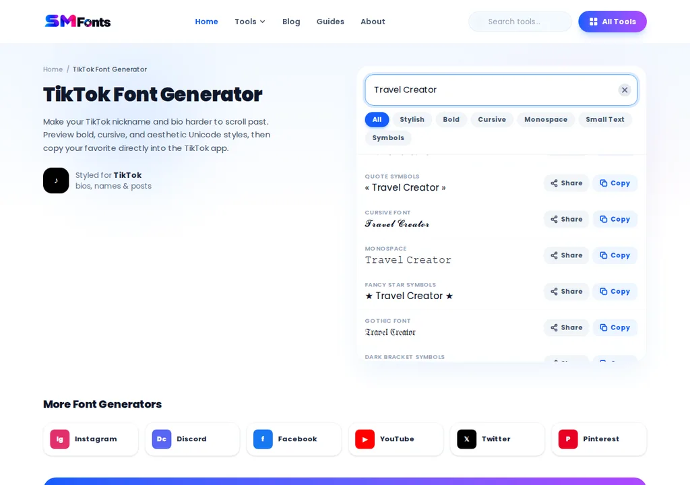Filter by Stylish fonts
This screenshot has width=690, height=485.
[412, 119]
